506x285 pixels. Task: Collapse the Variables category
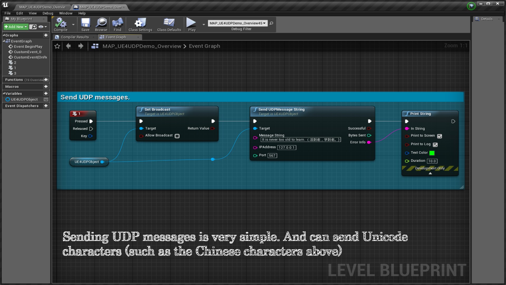(x=4, y=93)
